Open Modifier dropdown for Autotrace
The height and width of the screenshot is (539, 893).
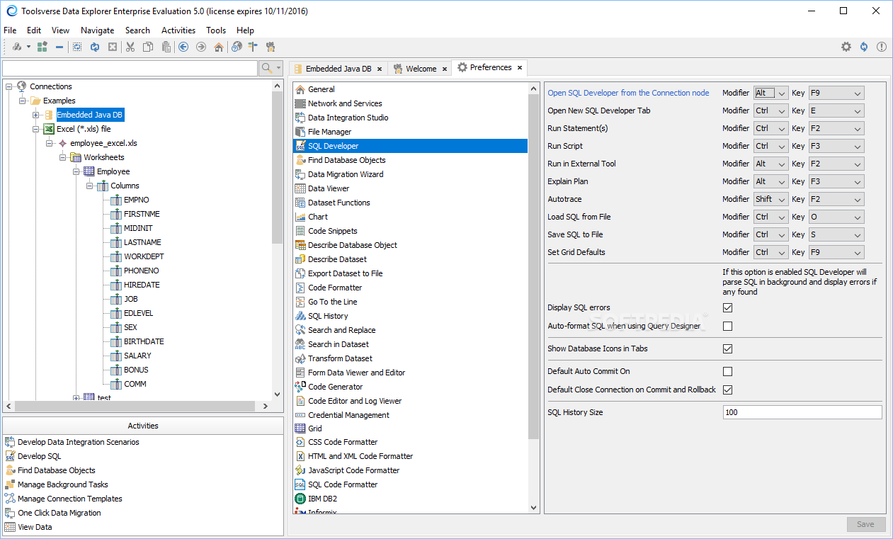point(770,199)
